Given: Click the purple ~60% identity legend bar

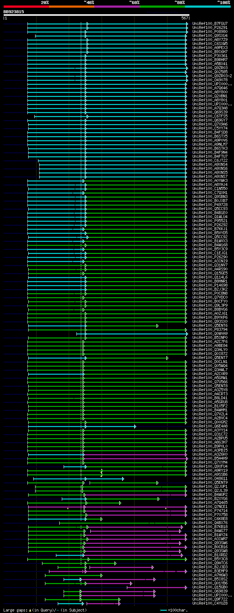Looking at the screenshot, I should (117, 7).
